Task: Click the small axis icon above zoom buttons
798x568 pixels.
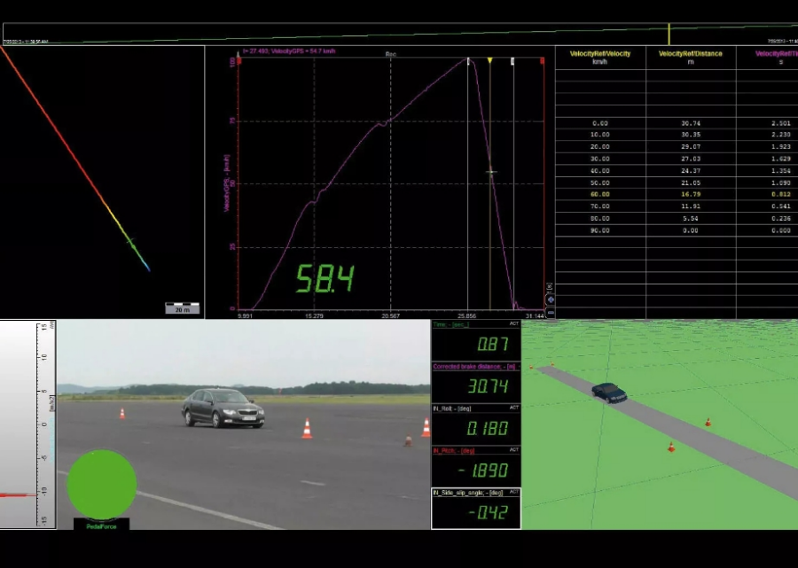Action: coord(549,287)
